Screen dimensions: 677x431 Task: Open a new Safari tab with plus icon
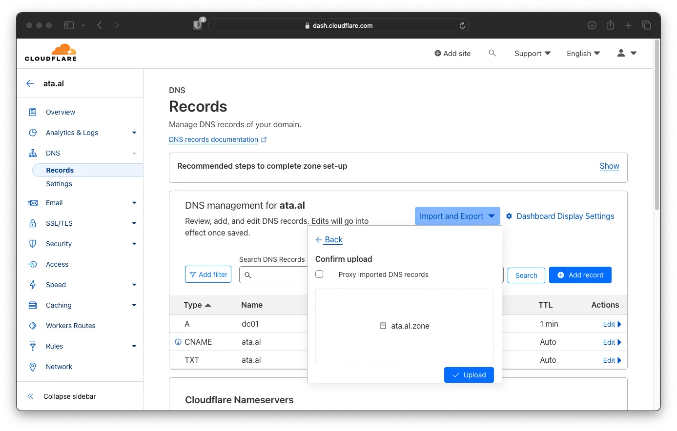(x=628, y=25)
